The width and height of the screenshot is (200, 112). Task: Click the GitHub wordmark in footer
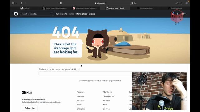tap(27, 93)
